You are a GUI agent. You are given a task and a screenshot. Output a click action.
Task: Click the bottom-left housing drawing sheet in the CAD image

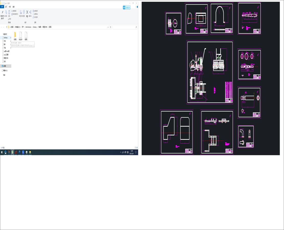177,132
